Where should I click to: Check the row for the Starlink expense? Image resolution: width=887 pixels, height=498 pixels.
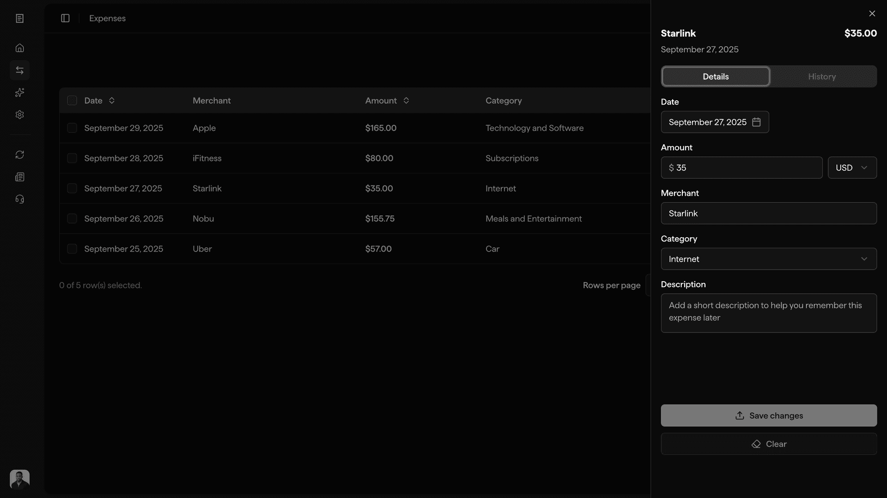click(x=72, y=188)
